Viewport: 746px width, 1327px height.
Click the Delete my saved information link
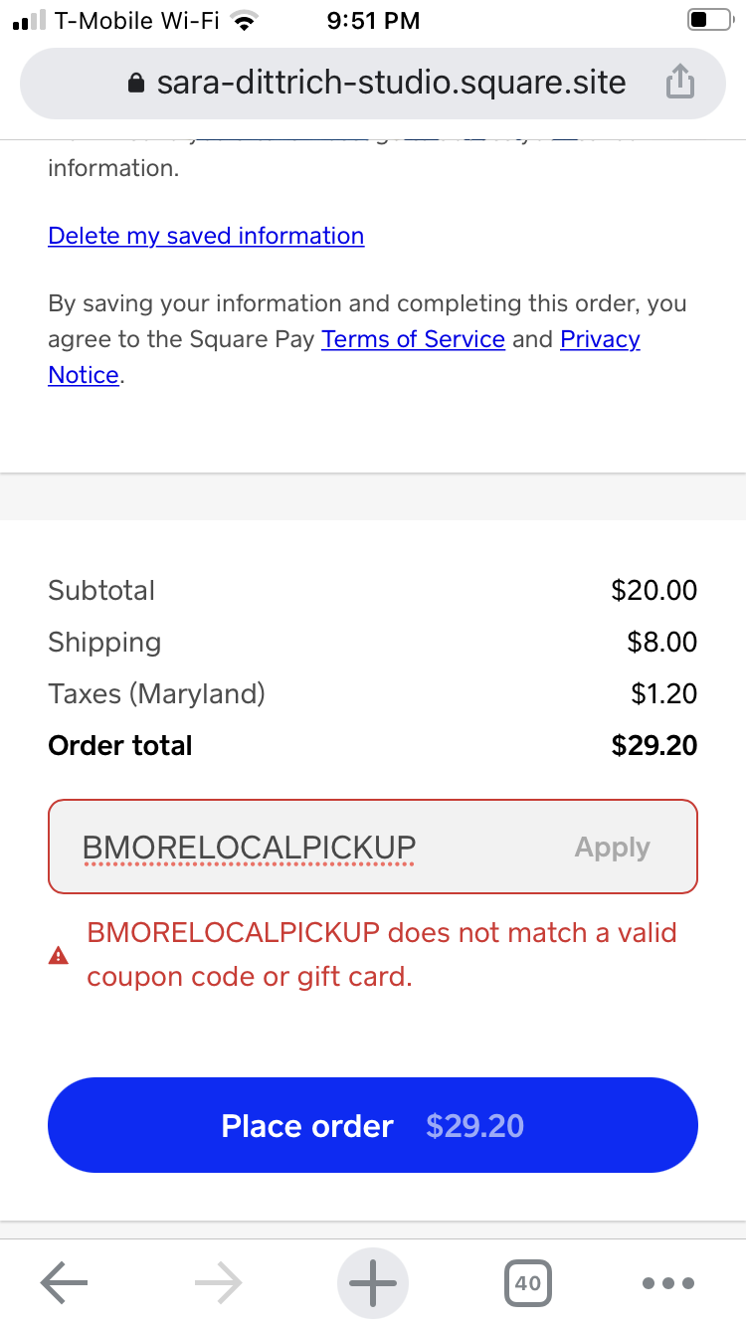206,236
